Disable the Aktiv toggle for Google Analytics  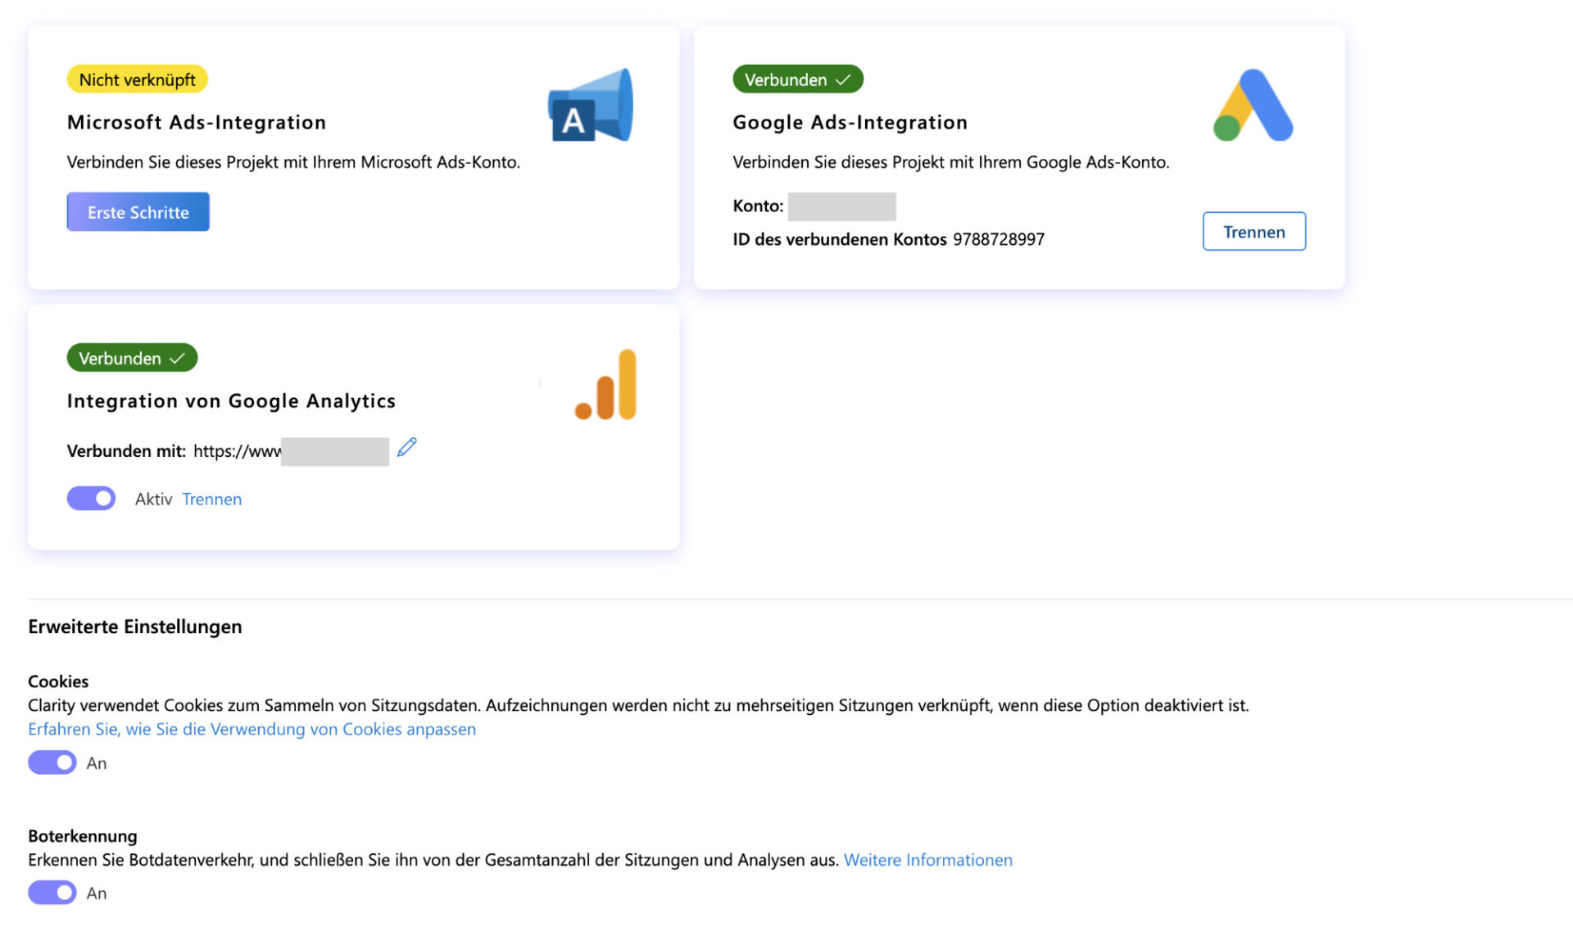click(x=91, y=498)
